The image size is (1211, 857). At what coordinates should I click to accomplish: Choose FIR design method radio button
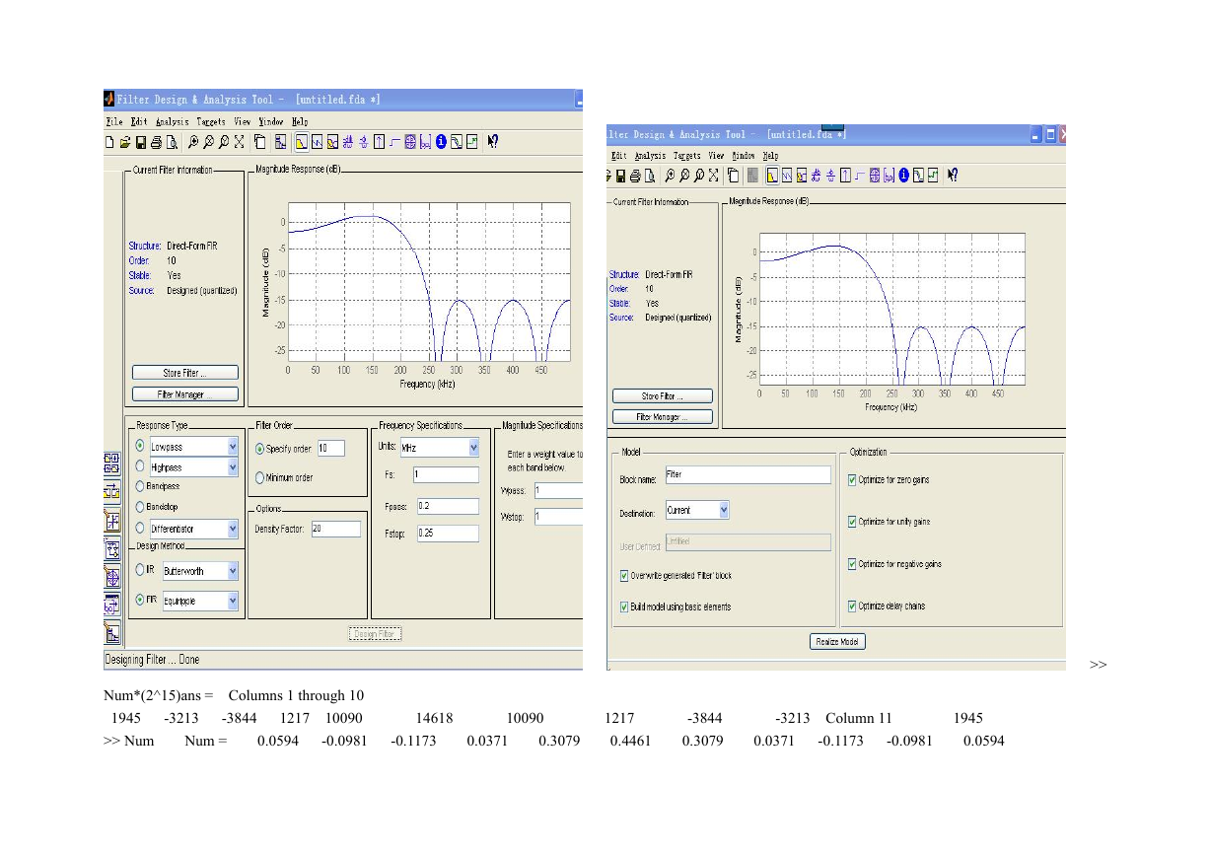click(x=140, y=600)
